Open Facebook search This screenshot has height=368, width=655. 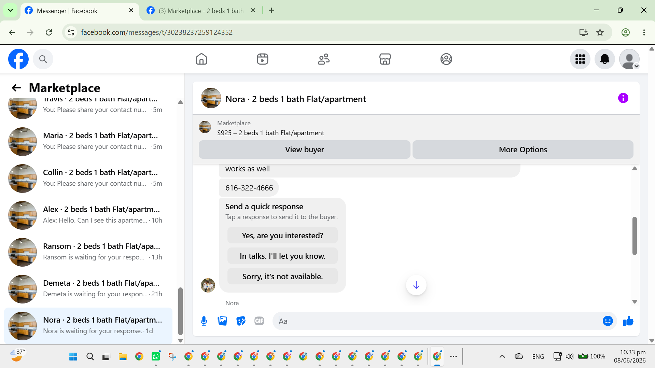click(x=43, y=59)
